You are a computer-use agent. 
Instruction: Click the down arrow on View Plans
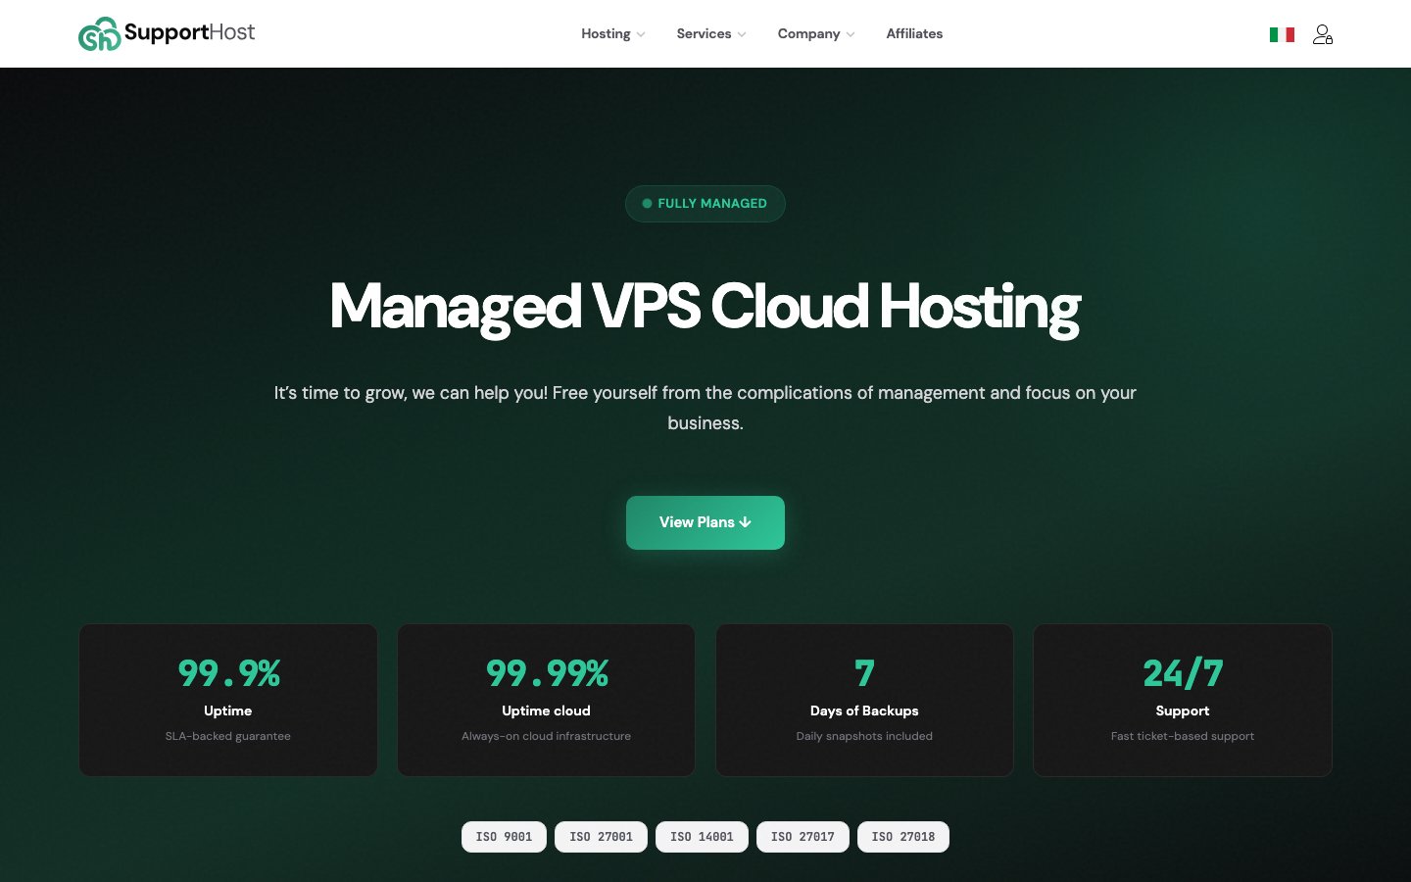[x=746, y=522]
